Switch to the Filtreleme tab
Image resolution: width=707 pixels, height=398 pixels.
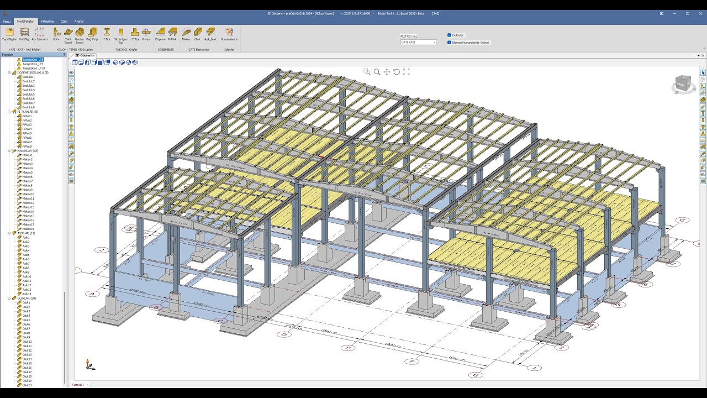pos(48,21)
